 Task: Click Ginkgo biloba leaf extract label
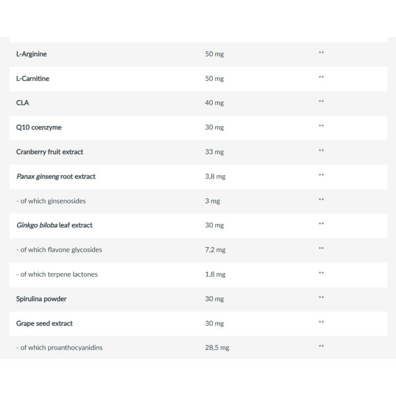coord(54,225)
